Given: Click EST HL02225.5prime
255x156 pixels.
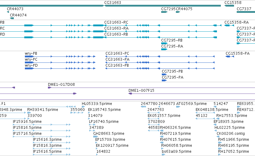Looking at the screenshot, I should pyautogui.click(x=230, y=128).
